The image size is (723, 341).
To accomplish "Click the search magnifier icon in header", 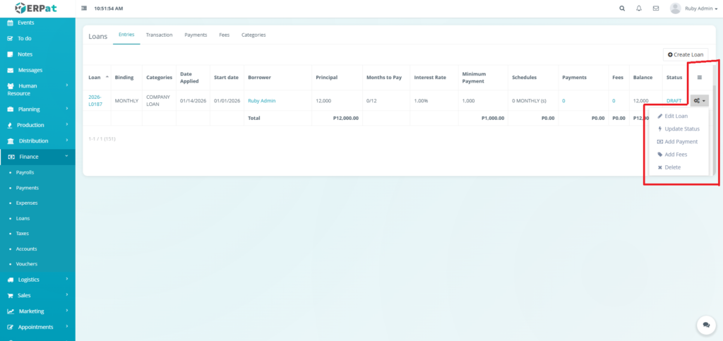I will 621,8.
